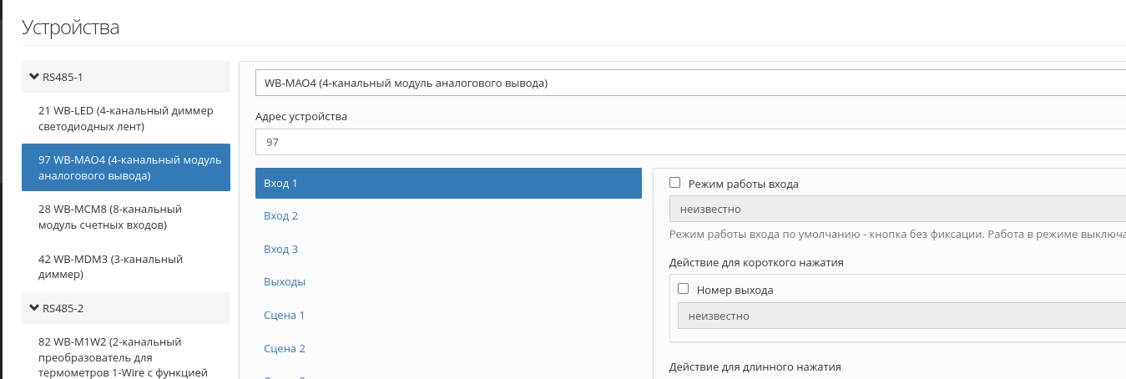
Task: Select the 21 WB-LED dimmer device
Action: coord(126,118)
